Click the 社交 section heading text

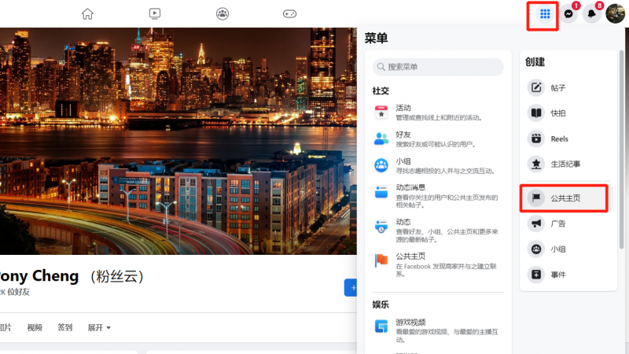pos(381,91)
